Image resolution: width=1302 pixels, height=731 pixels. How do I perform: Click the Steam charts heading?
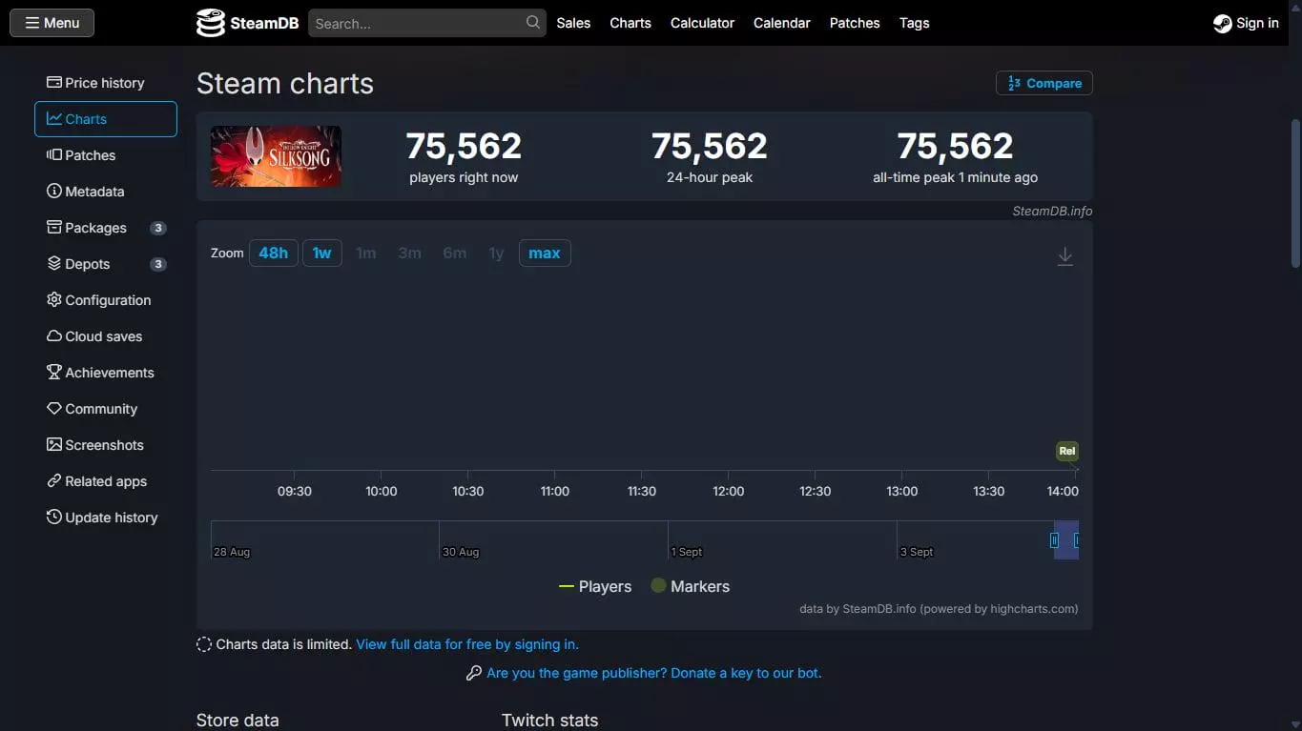tap(285, 84)
